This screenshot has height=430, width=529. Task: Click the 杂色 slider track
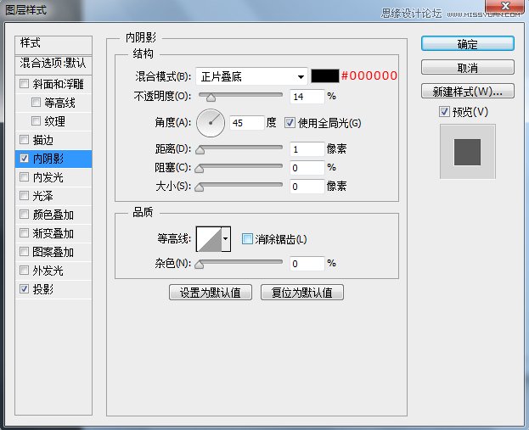pos(240,262)
